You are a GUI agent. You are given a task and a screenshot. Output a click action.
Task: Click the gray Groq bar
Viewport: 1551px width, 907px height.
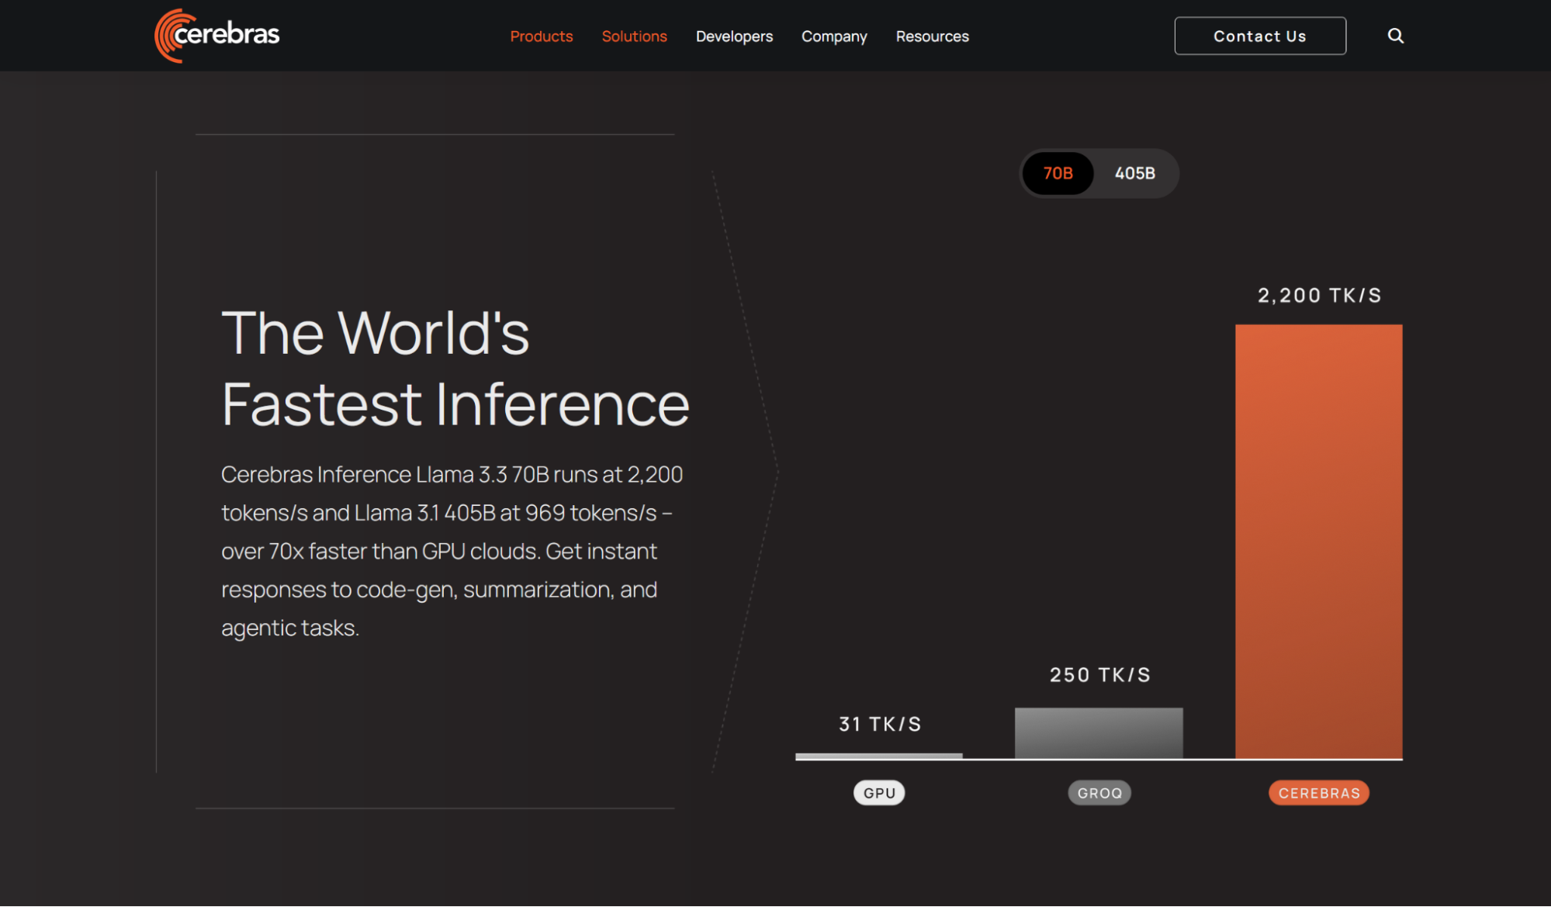(x=1099, y=733)
